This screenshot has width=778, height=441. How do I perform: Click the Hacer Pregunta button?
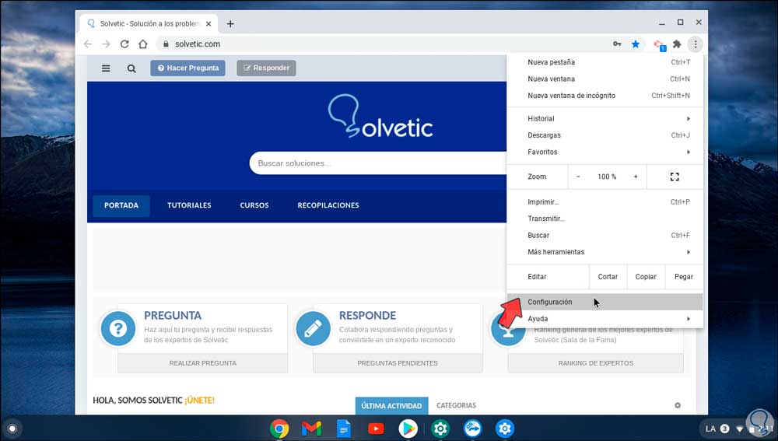(188, 68)
